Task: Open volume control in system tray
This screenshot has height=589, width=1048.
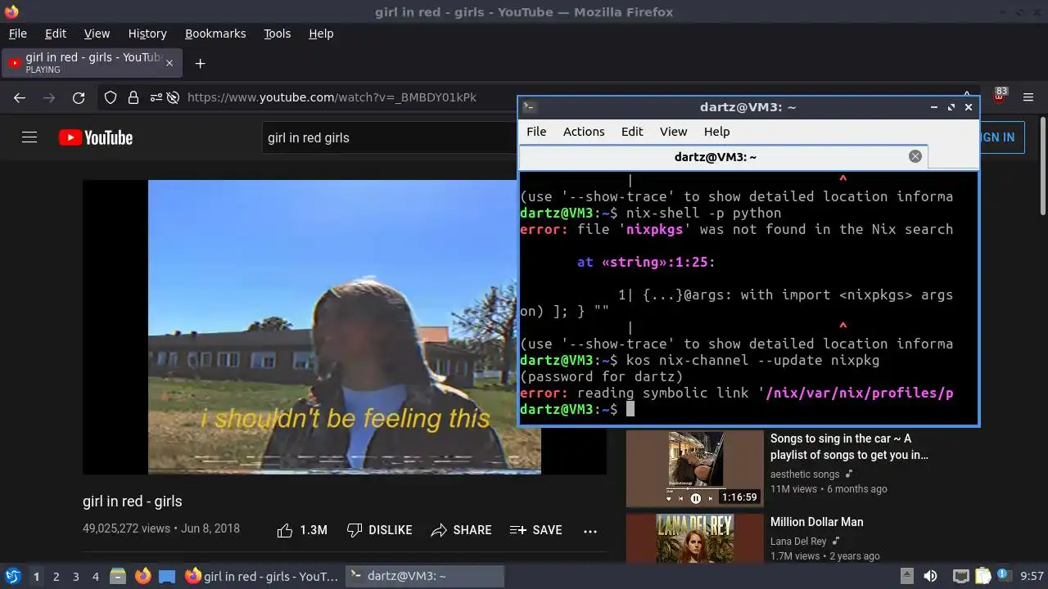Action: (x=930, y=577)
